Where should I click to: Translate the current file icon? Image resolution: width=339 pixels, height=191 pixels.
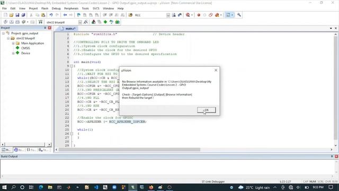pyautogui.click(x=5, y=22)
